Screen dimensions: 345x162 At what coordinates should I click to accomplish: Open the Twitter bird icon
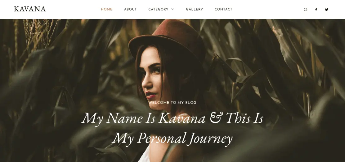pos(326,9)
